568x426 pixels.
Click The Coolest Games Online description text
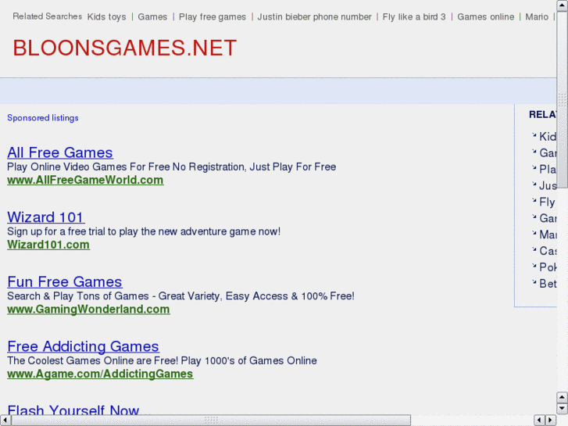162,360
